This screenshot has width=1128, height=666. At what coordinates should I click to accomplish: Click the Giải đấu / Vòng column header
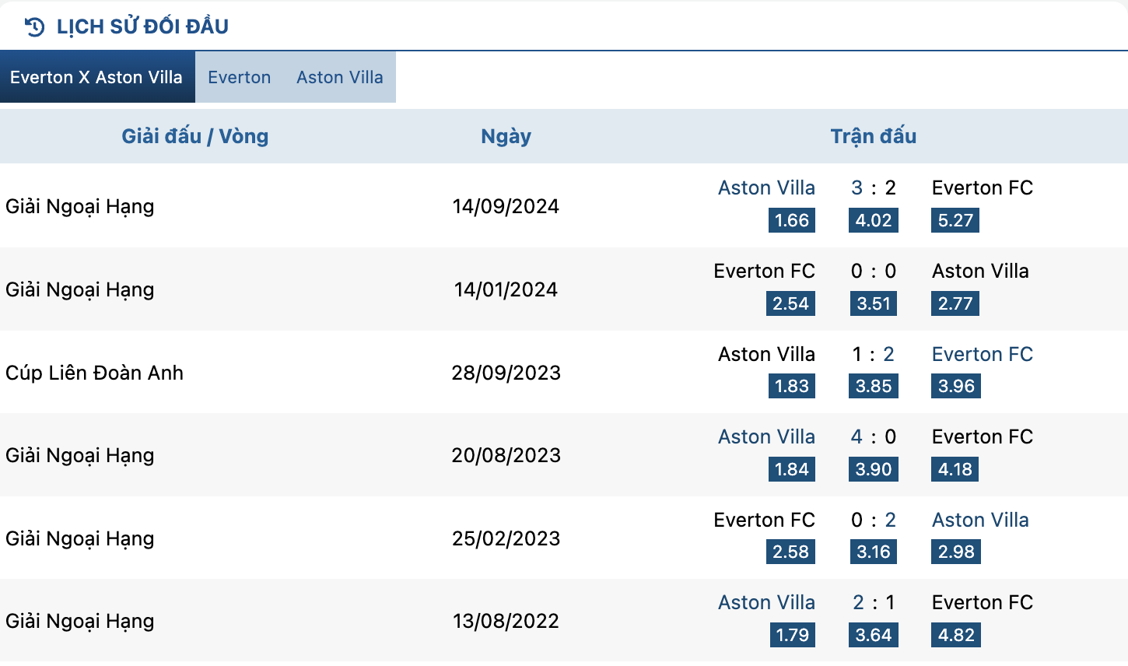195,136
